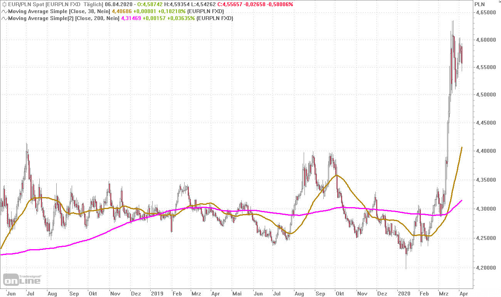Click the low value L:4,54262
Viewport: 501px width, 297px height.
[203, 4]
